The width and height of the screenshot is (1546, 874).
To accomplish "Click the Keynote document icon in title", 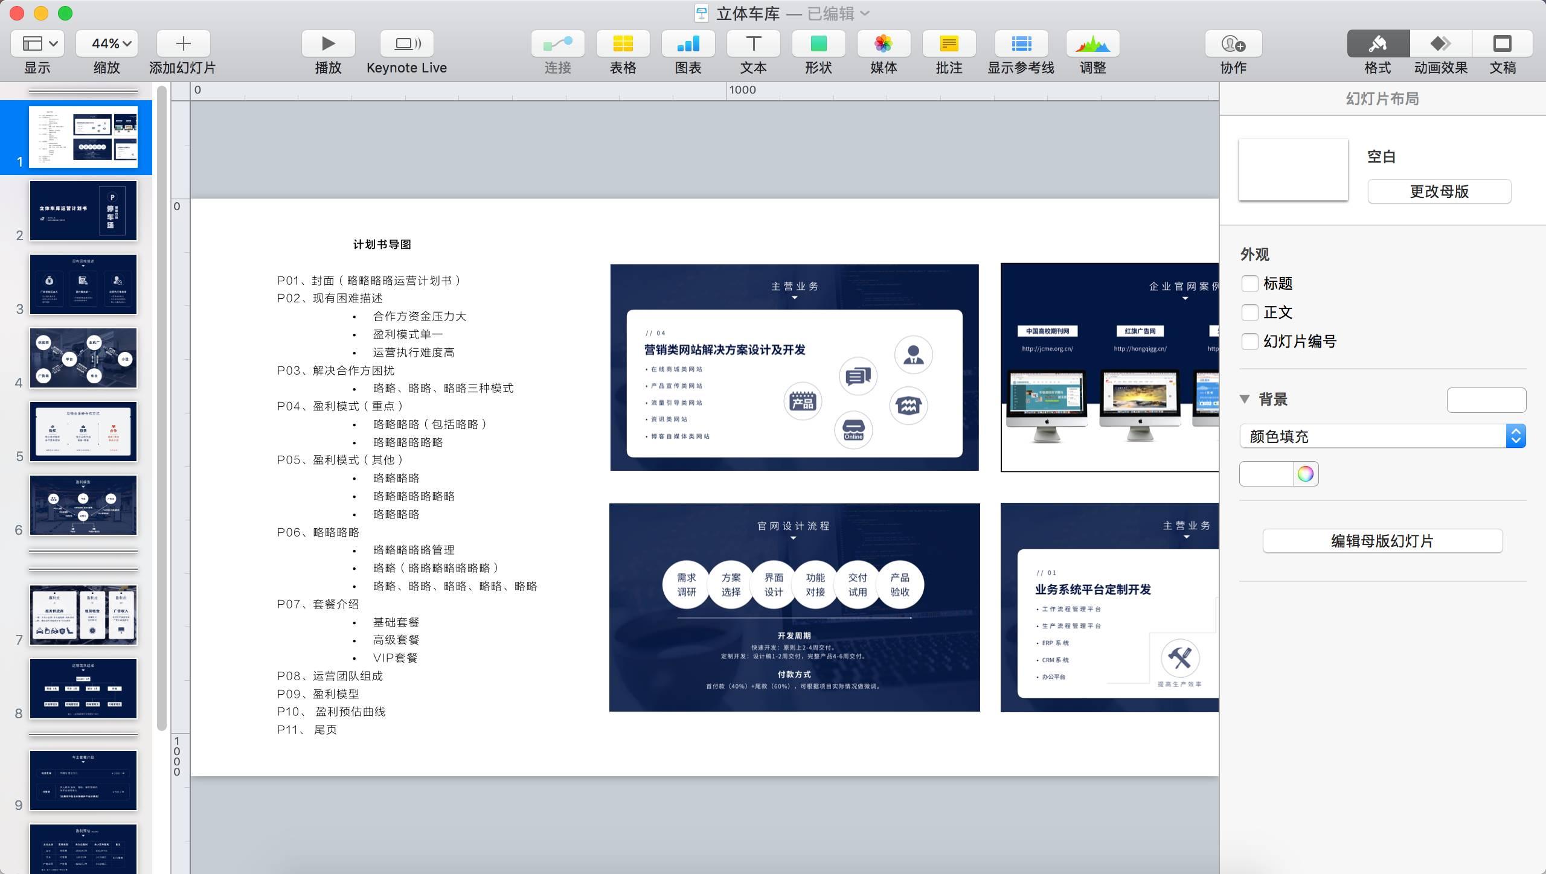I will [x=702, y=13].
